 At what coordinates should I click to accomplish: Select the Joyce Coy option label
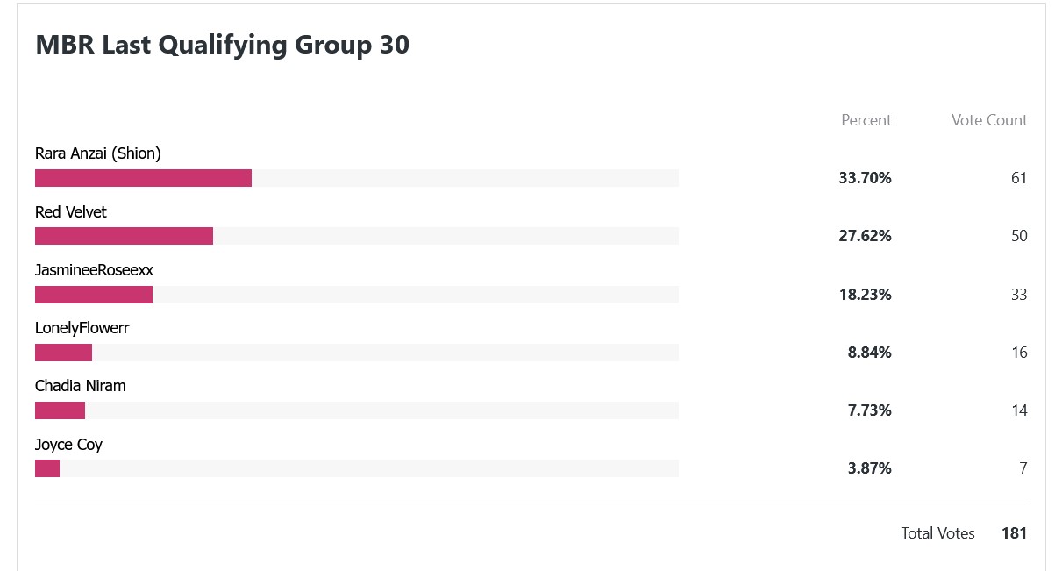click(68, 445)
